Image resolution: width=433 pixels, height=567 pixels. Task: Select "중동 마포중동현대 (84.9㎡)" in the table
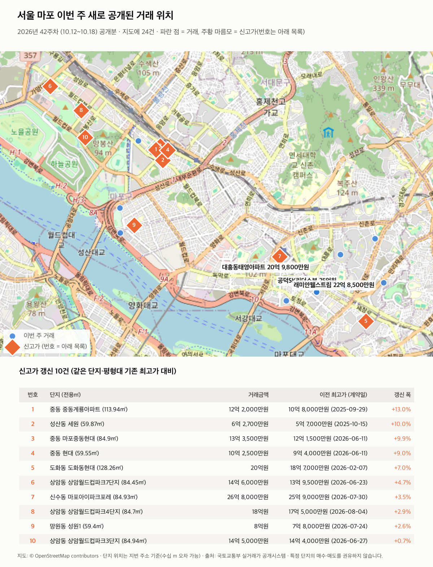click(x=84, y=439)
